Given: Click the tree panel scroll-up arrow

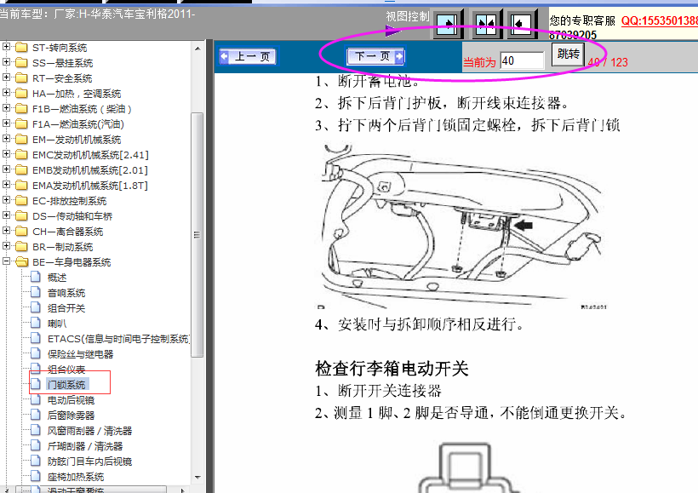Looking at the screenshot, I should pyautogui.click(x=197, y=48).
